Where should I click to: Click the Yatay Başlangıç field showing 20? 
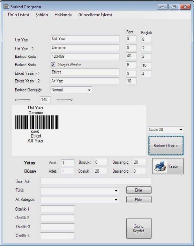(x=139, y=162)
